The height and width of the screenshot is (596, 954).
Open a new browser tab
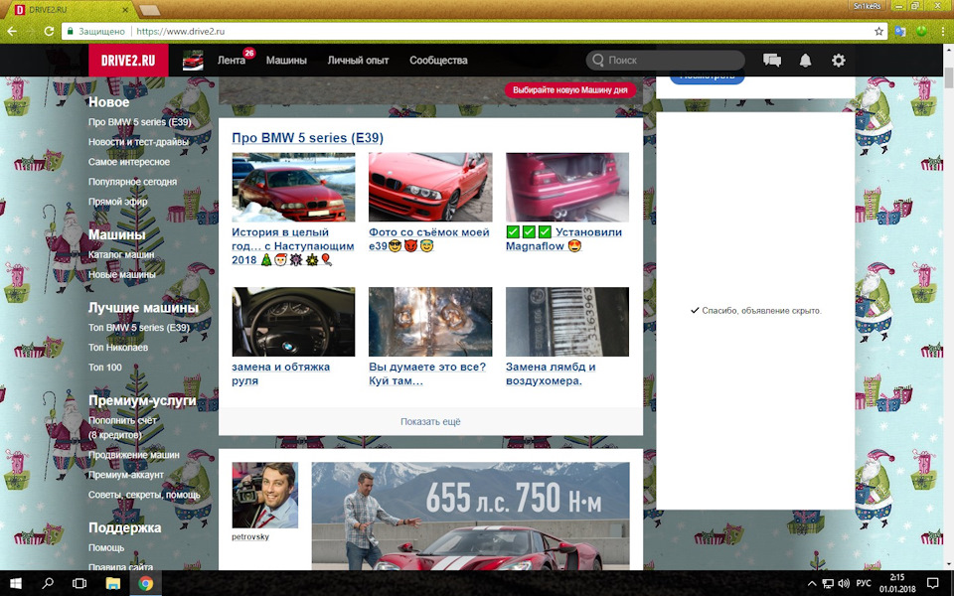coord(150,10)
